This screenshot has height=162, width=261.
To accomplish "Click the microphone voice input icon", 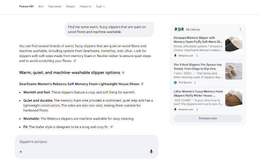I will pos(151,152).
